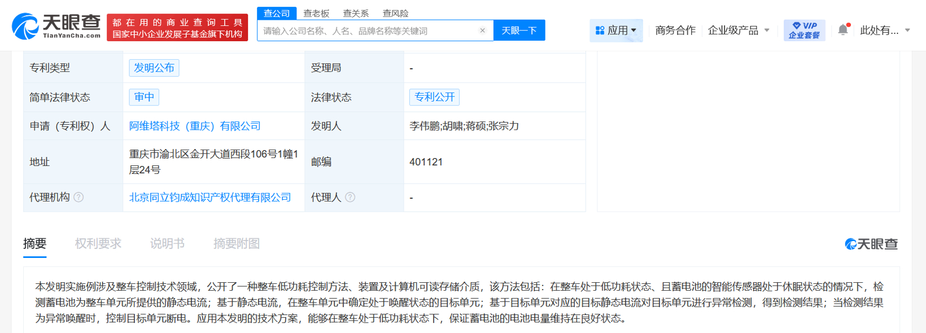Click the 天眼一下 search button
This screenshot has height=333, width=926.
tap(519, 30)
